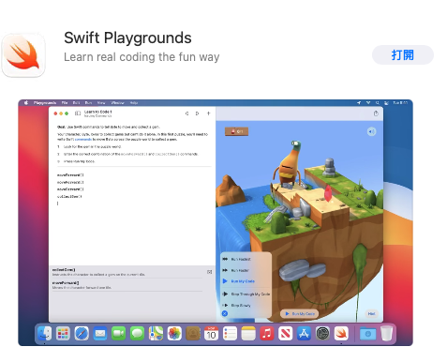Screen dimensions: 447x362
Task: Click the gem counter badge in scene
Action: [236, 131]
